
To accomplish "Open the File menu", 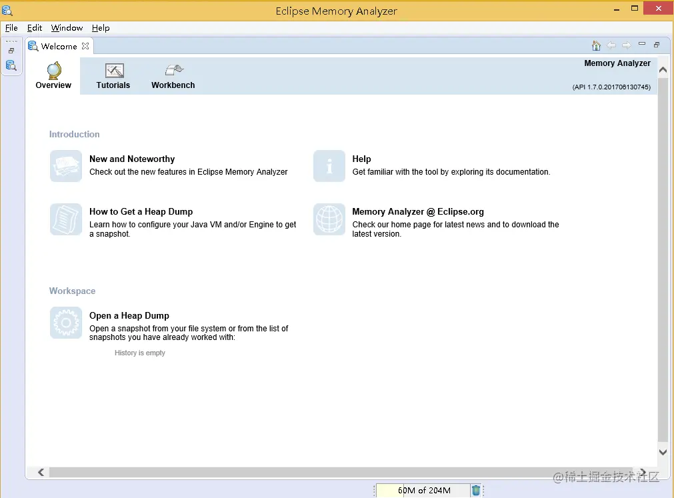I will pos(11,28).
